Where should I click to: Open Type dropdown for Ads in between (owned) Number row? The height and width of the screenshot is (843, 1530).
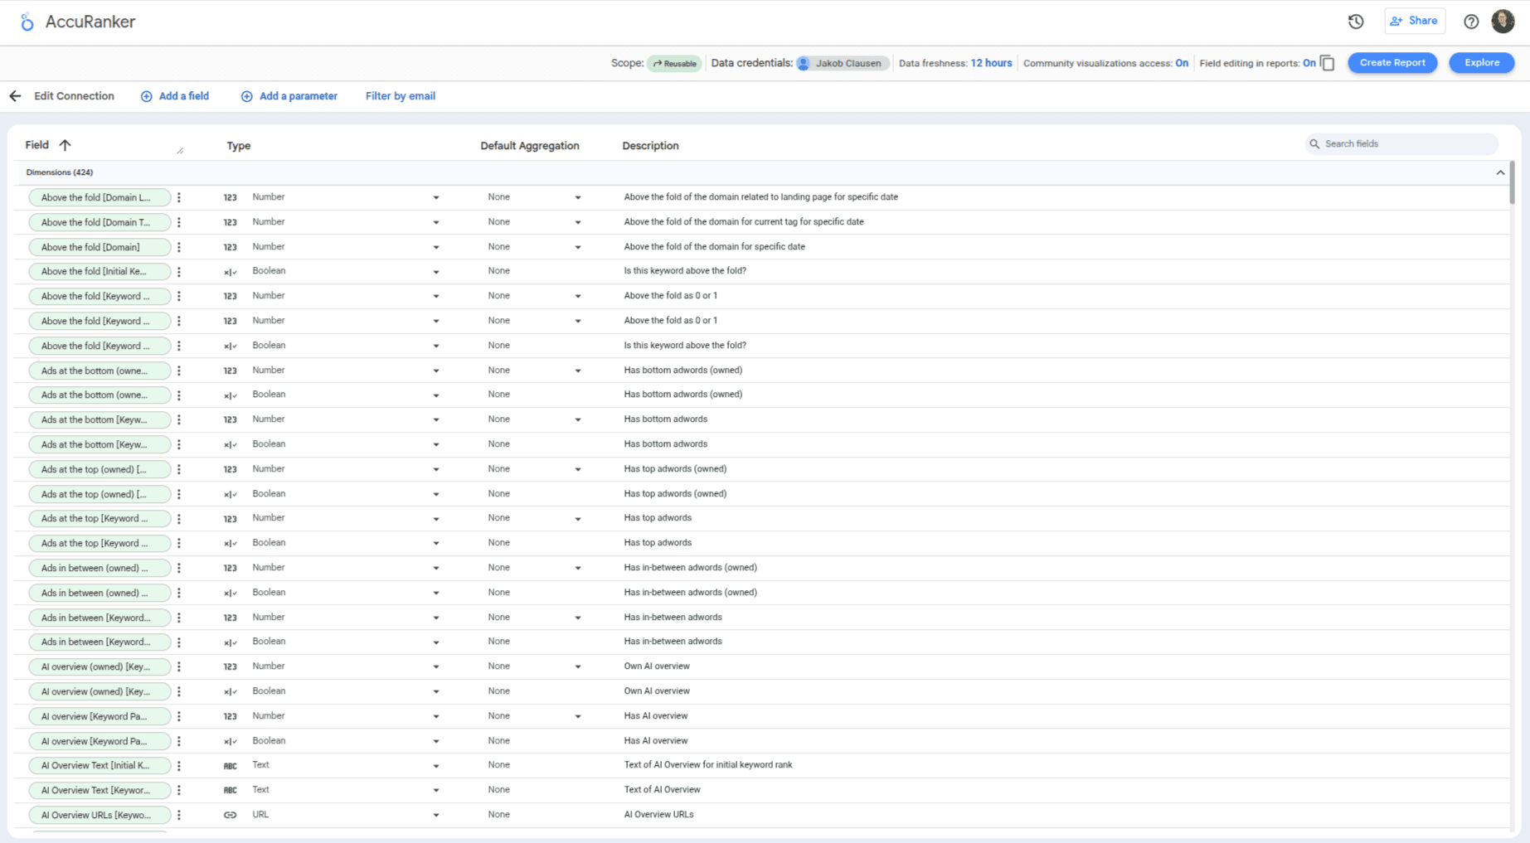pos(436,568)
